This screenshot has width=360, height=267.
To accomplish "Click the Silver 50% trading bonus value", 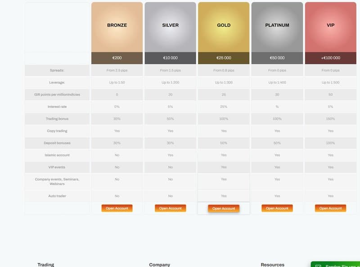I will click(171, 119).
